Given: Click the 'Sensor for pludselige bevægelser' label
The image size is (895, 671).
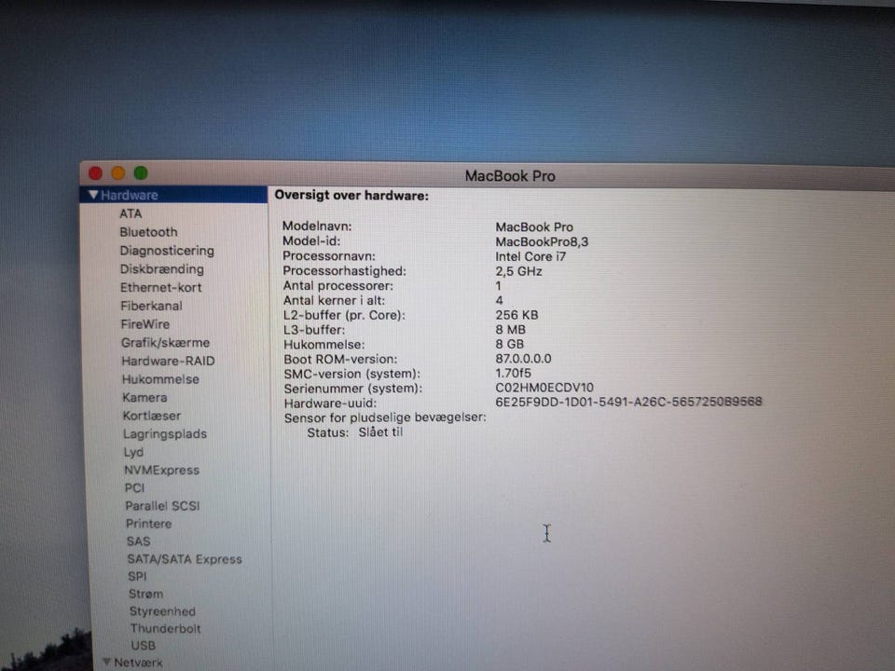Looking at the screenshot, I should point(385,418).
